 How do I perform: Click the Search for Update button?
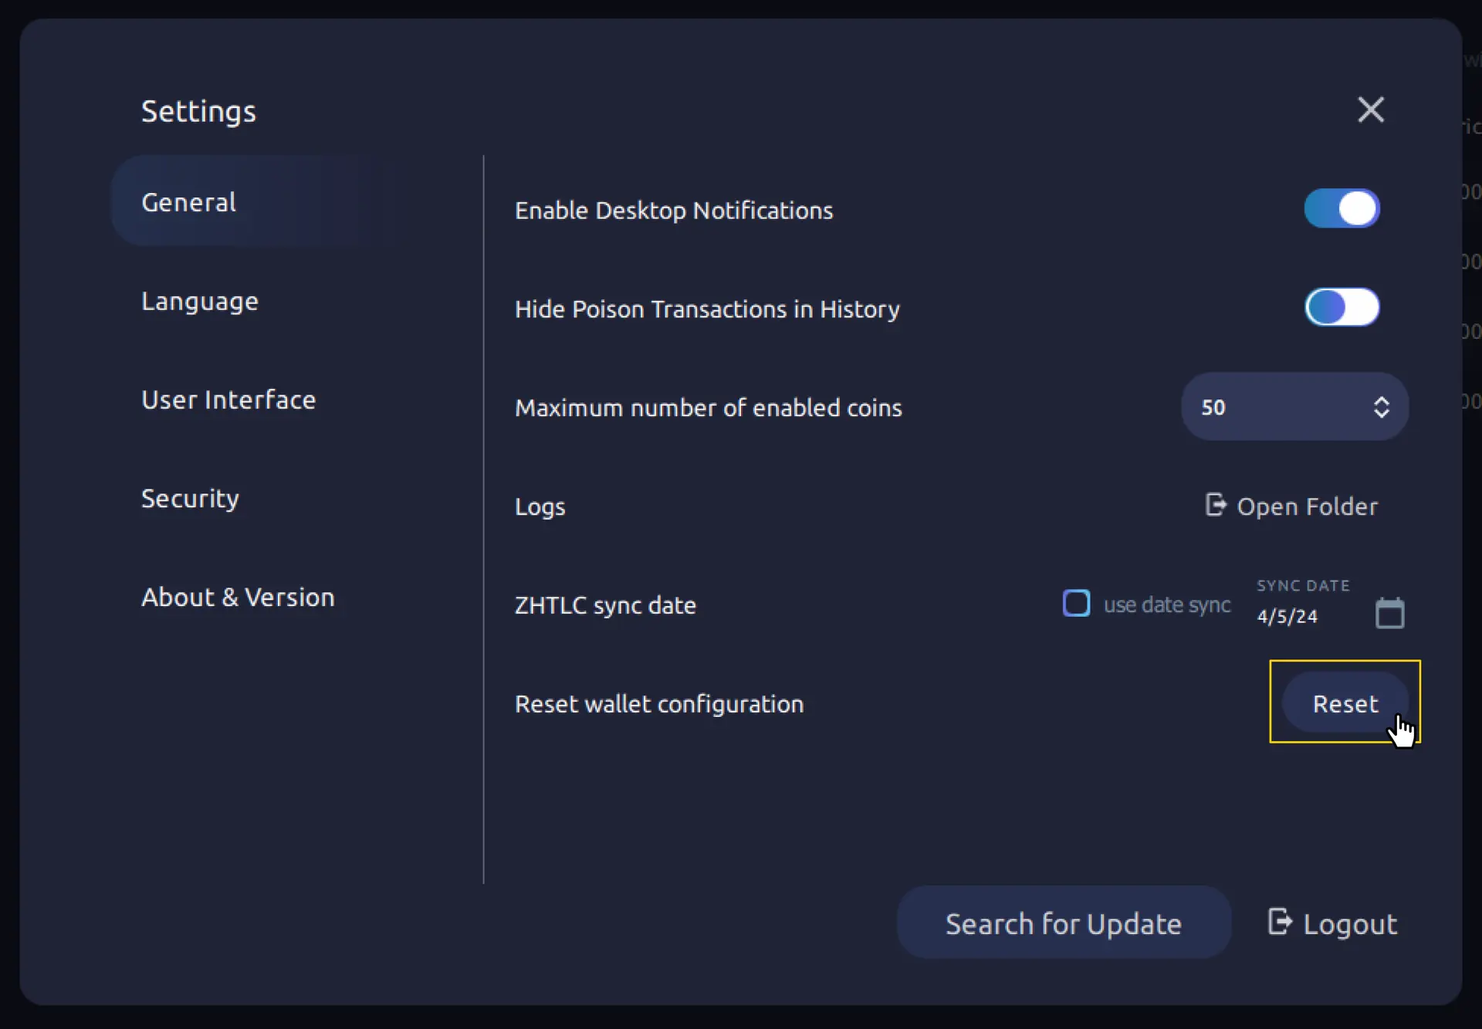[x=1064, y=922]
